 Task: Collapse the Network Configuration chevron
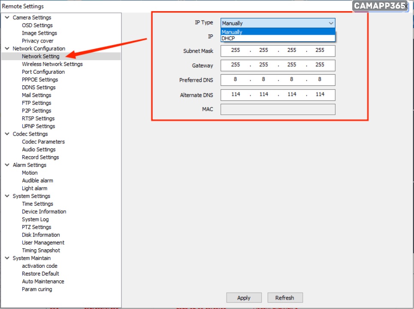point(7,48)
